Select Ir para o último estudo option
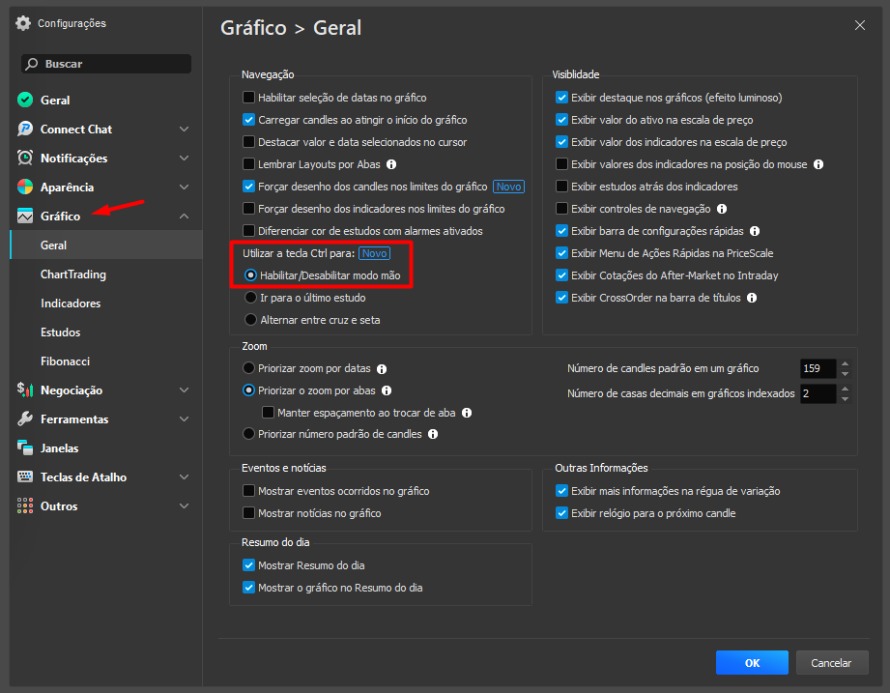The width and height of the screenshot is (890, 693). click(250, 298)
